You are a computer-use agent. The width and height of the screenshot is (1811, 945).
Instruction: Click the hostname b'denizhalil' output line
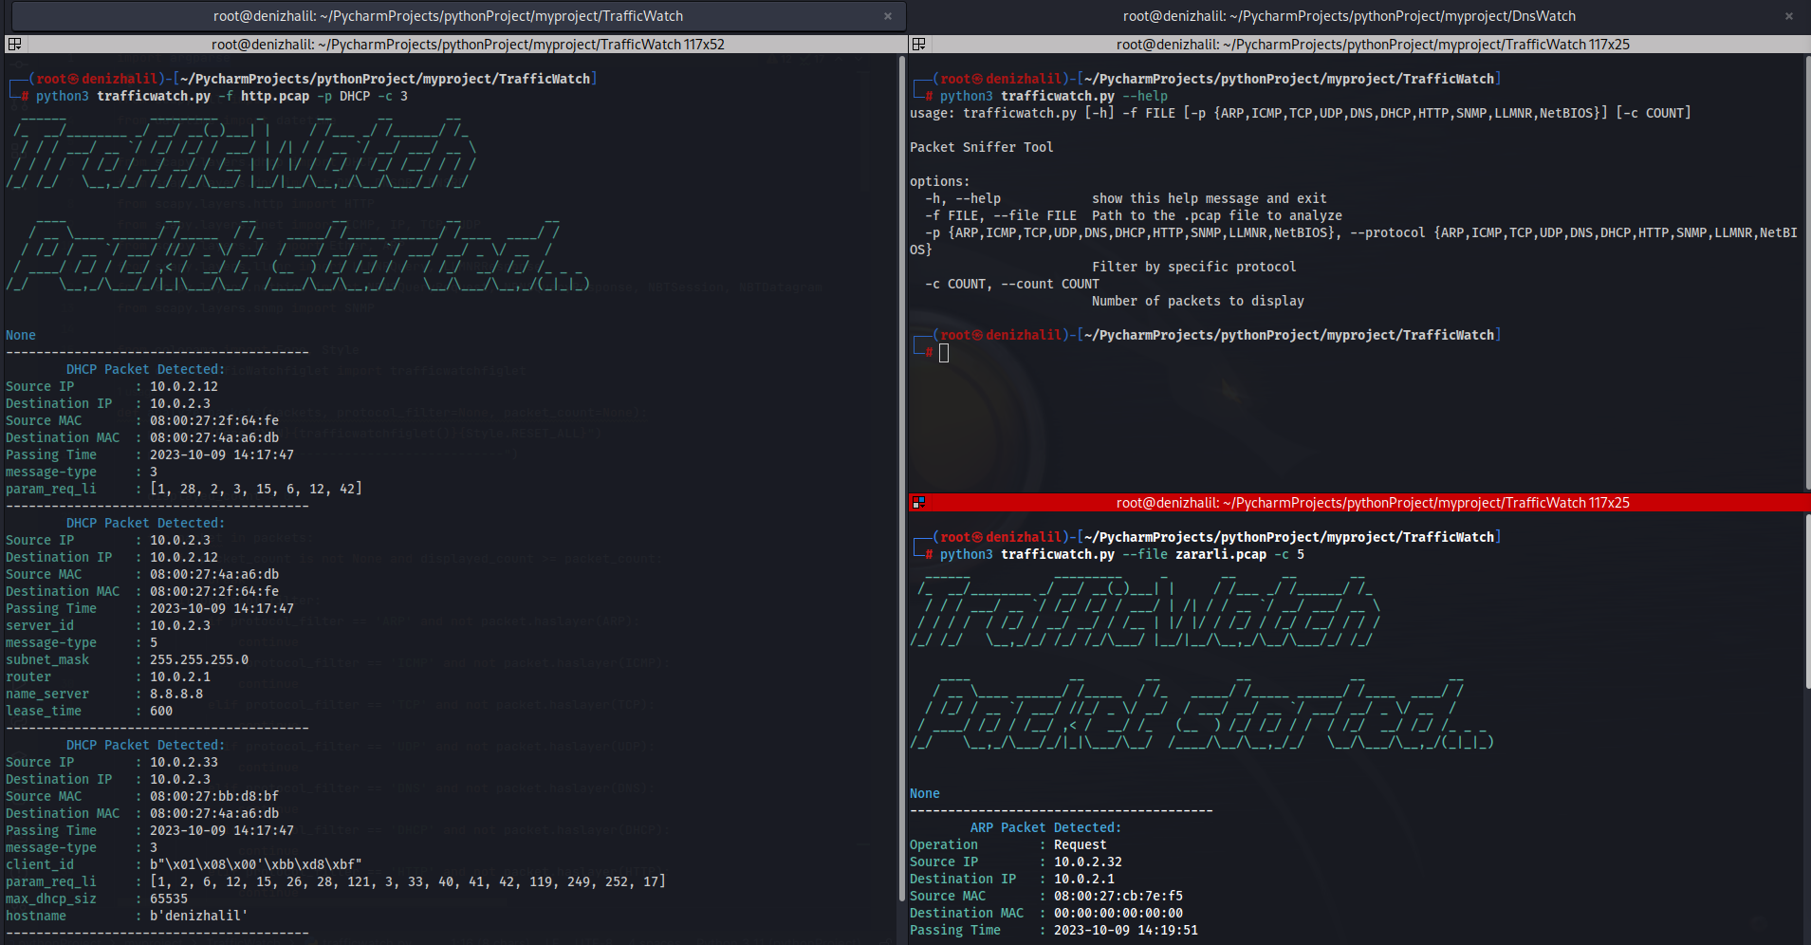(x=127, y=916)
